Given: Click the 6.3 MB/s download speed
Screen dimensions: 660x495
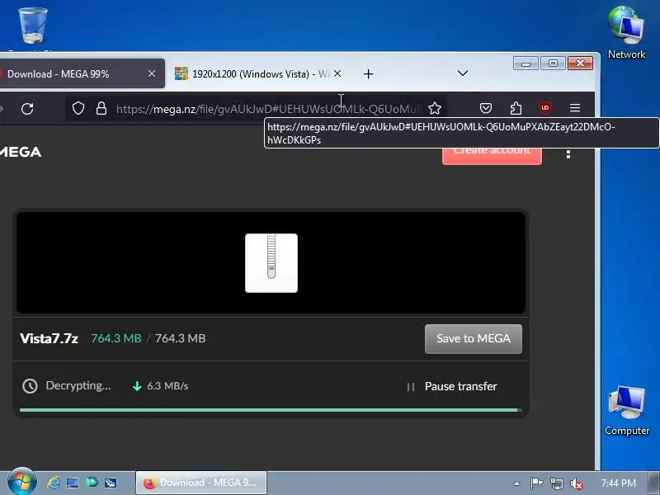Looking at the screenshot, I should click(167, 386).
